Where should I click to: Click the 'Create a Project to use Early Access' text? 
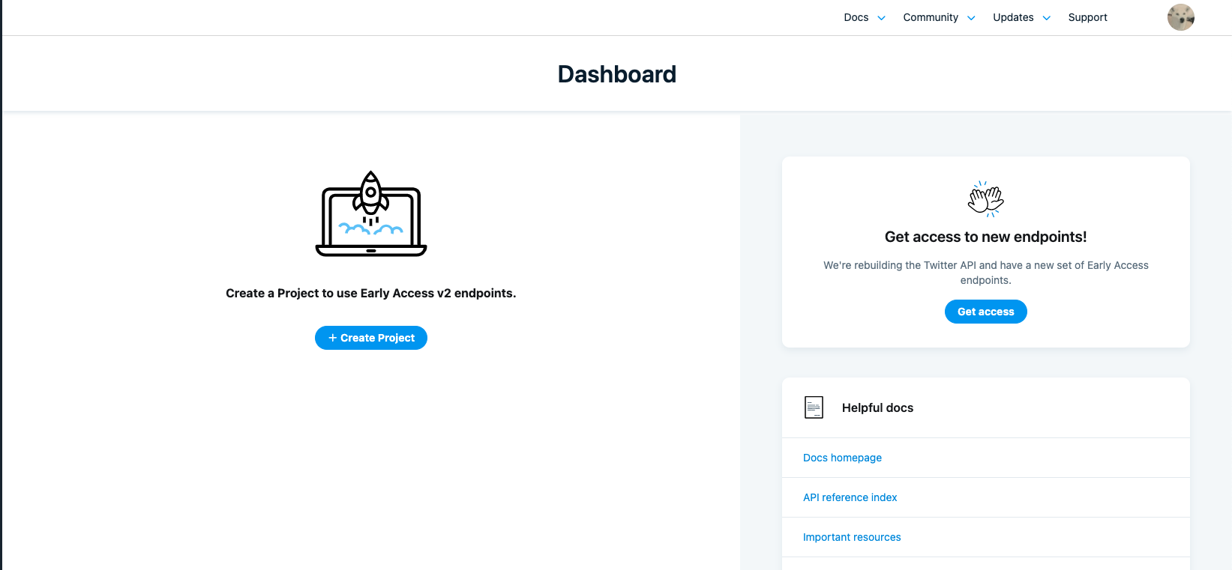click(x=371, y=293)
